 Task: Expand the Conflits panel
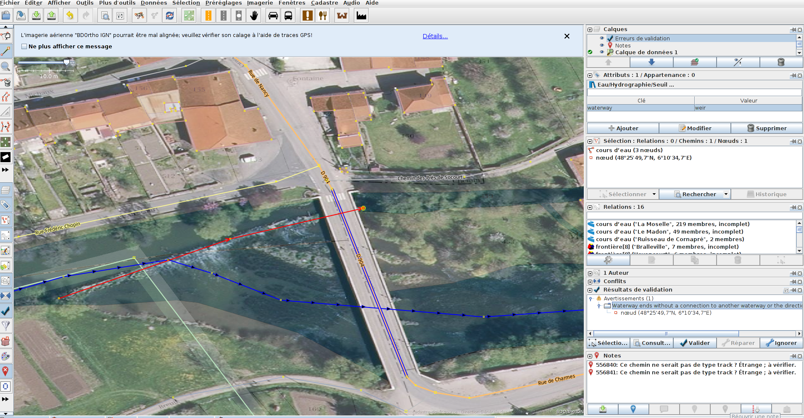590,282
